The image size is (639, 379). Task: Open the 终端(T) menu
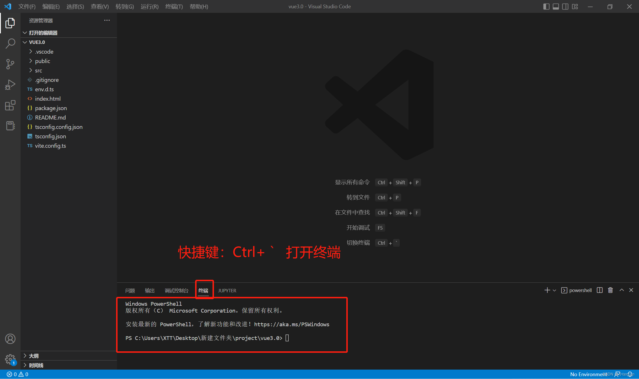[174, 7]
